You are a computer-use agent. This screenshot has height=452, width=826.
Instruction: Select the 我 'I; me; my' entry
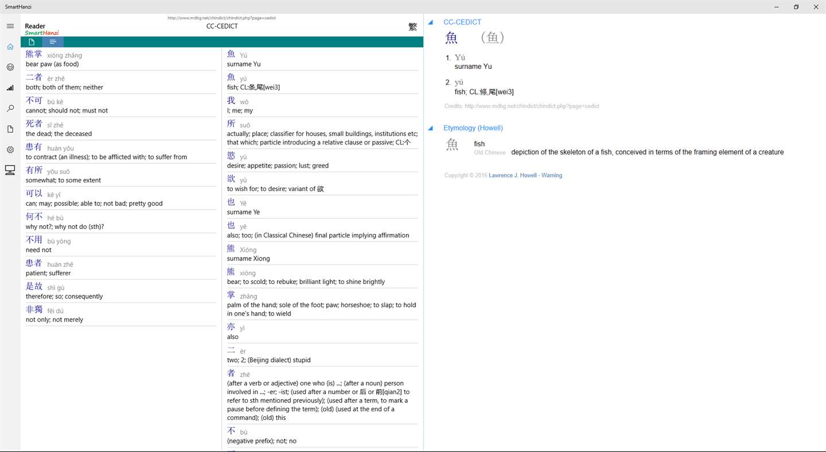click(x=322, y=105)
